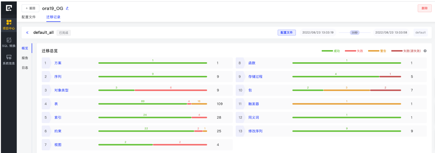This screenshot has width=435, height=153.
Task: Click the red 失败 legend swatch
Action: [x=350, y=51]
